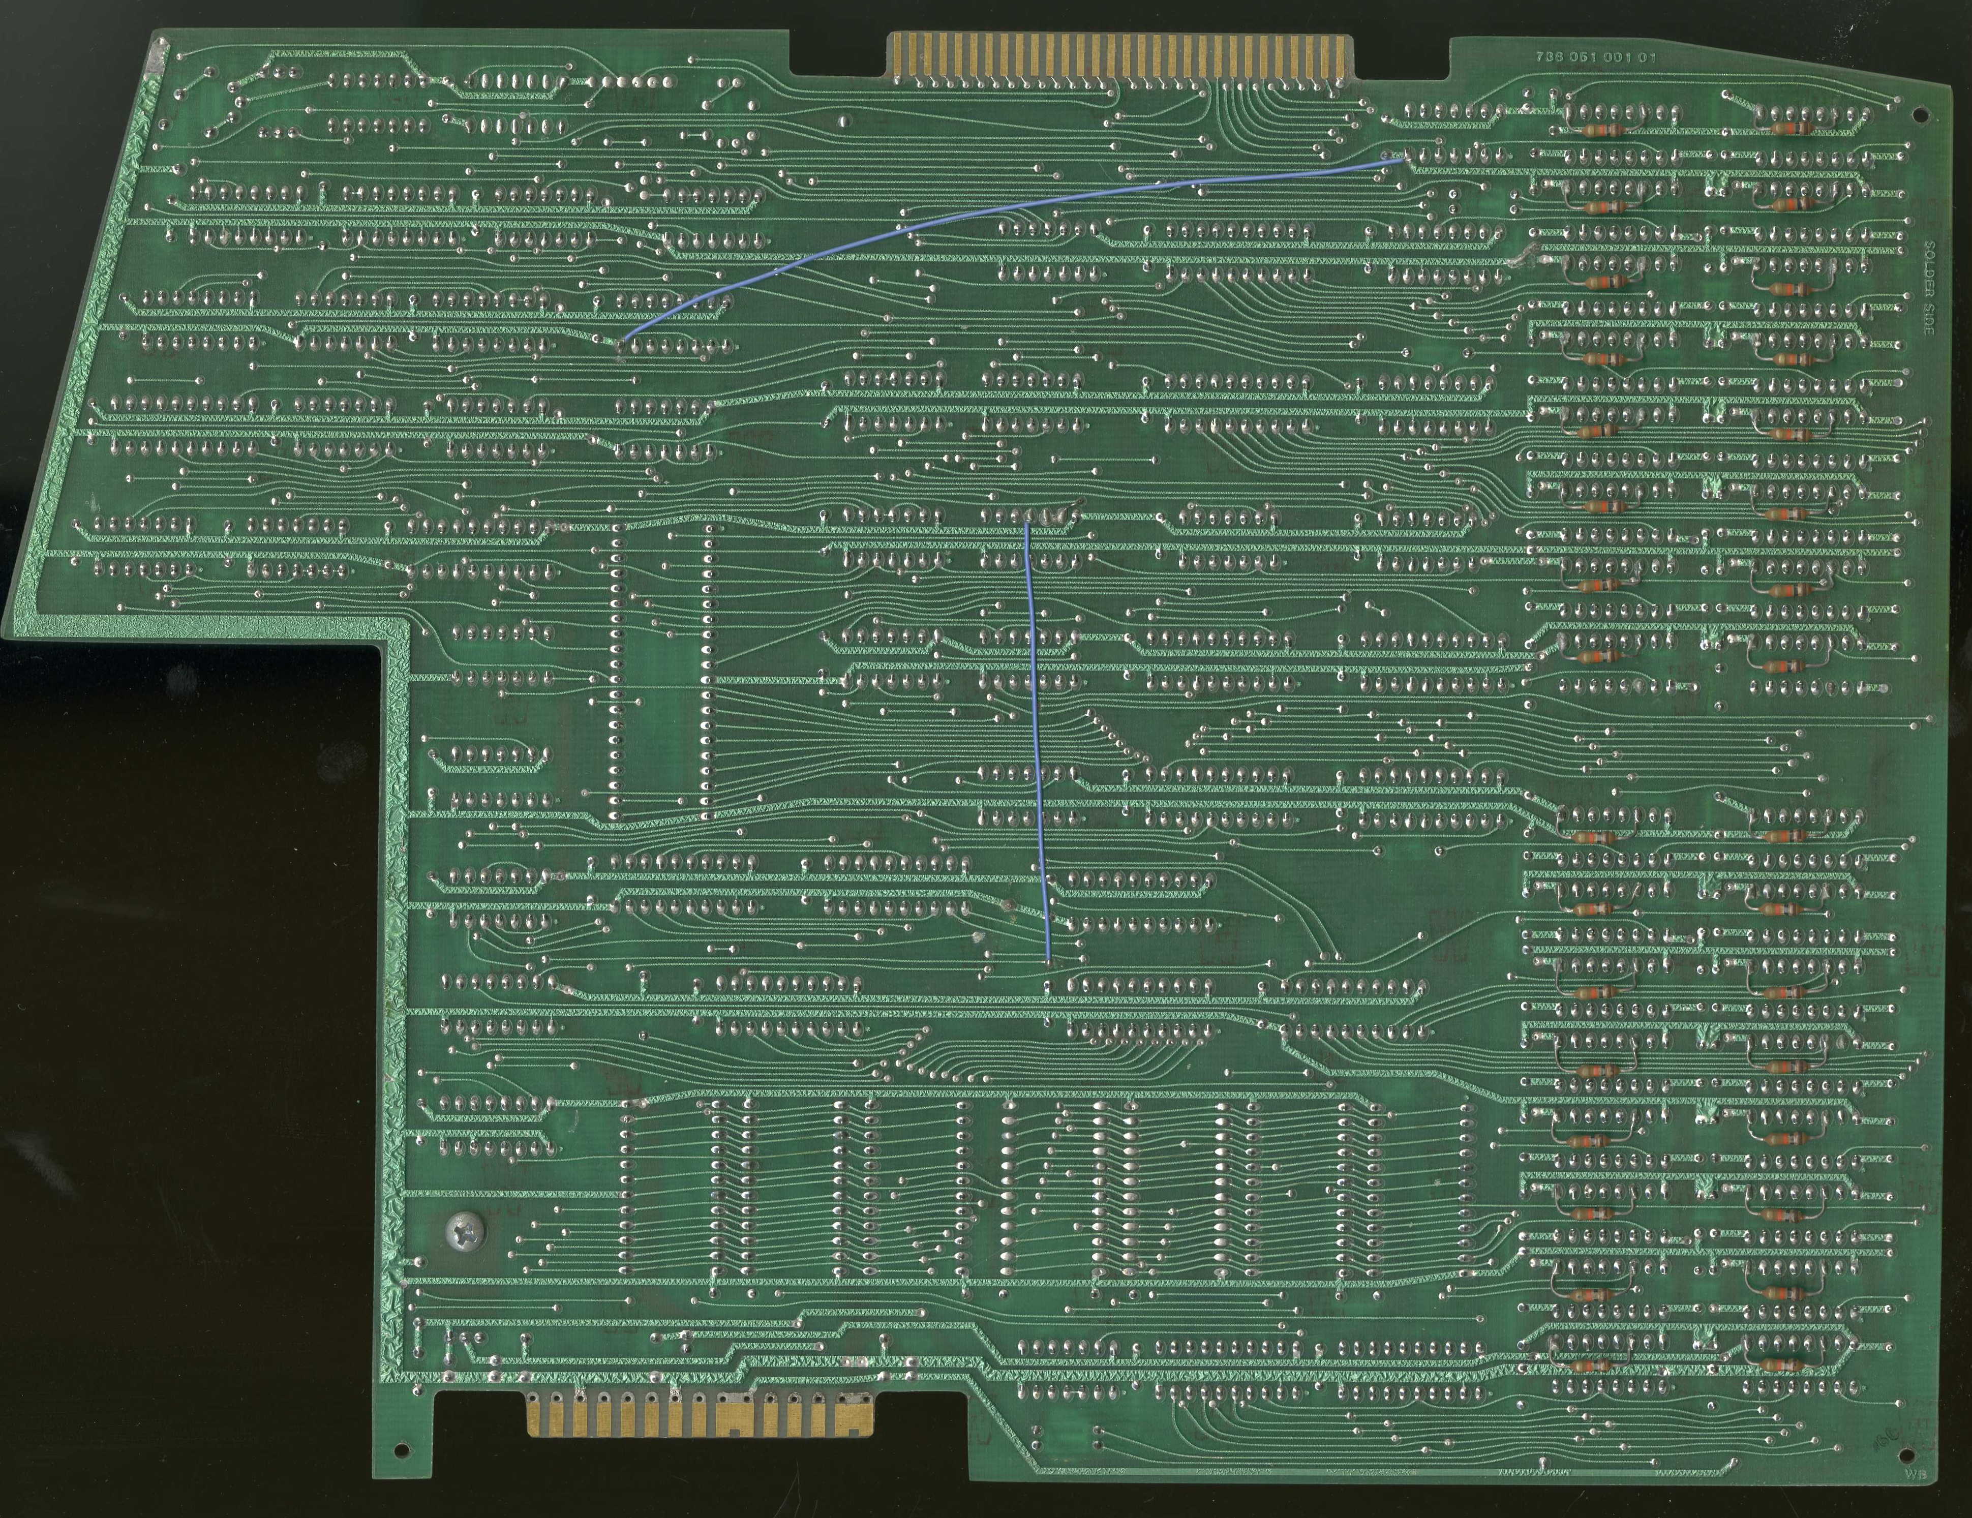
Task: Click the large 40-pin chip solder rows
Action: [x=662, y=673]
